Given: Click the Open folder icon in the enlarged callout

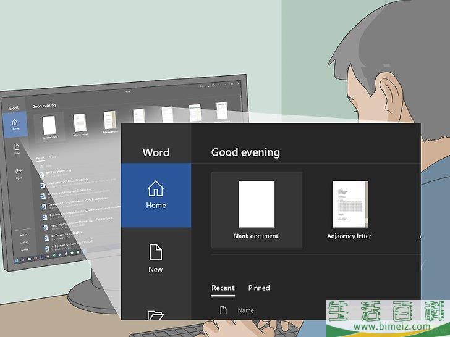Looking at the screenshot, I should [155, 315].
